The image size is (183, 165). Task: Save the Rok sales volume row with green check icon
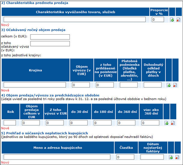coord(166,123)
